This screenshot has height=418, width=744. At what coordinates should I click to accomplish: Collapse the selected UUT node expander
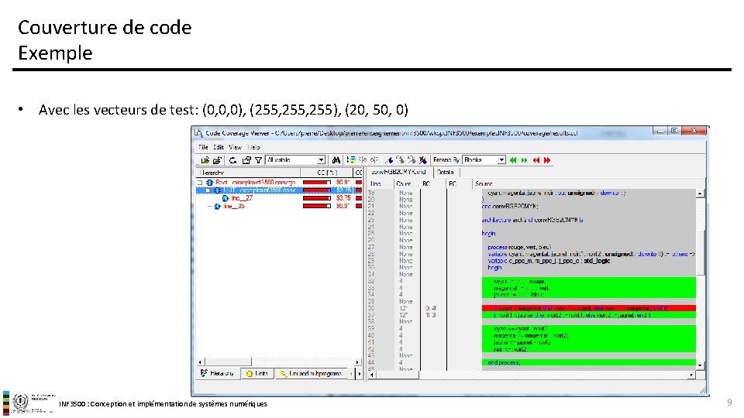pos(208,190)
